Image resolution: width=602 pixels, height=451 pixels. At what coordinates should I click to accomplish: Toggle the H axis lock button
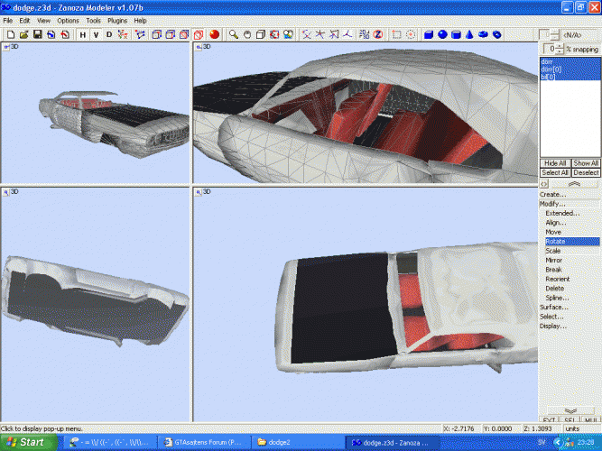pyautogui.click(x=82, y=34)
